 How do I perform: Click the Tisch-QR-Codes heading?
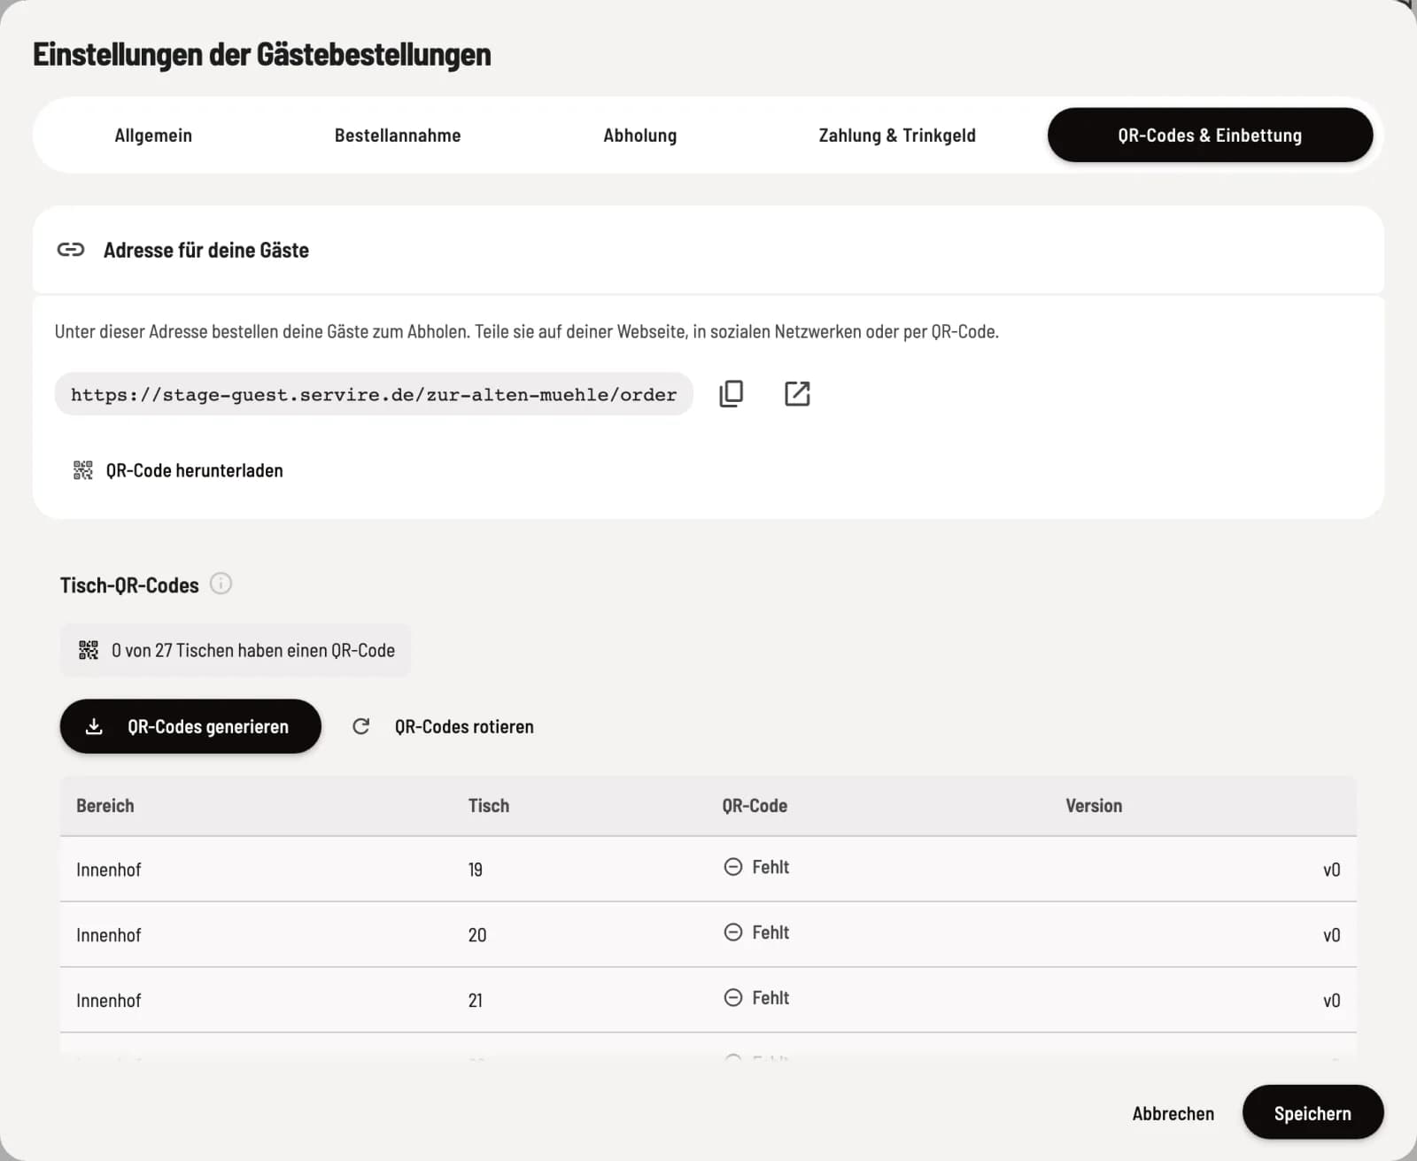click(129, 585)
